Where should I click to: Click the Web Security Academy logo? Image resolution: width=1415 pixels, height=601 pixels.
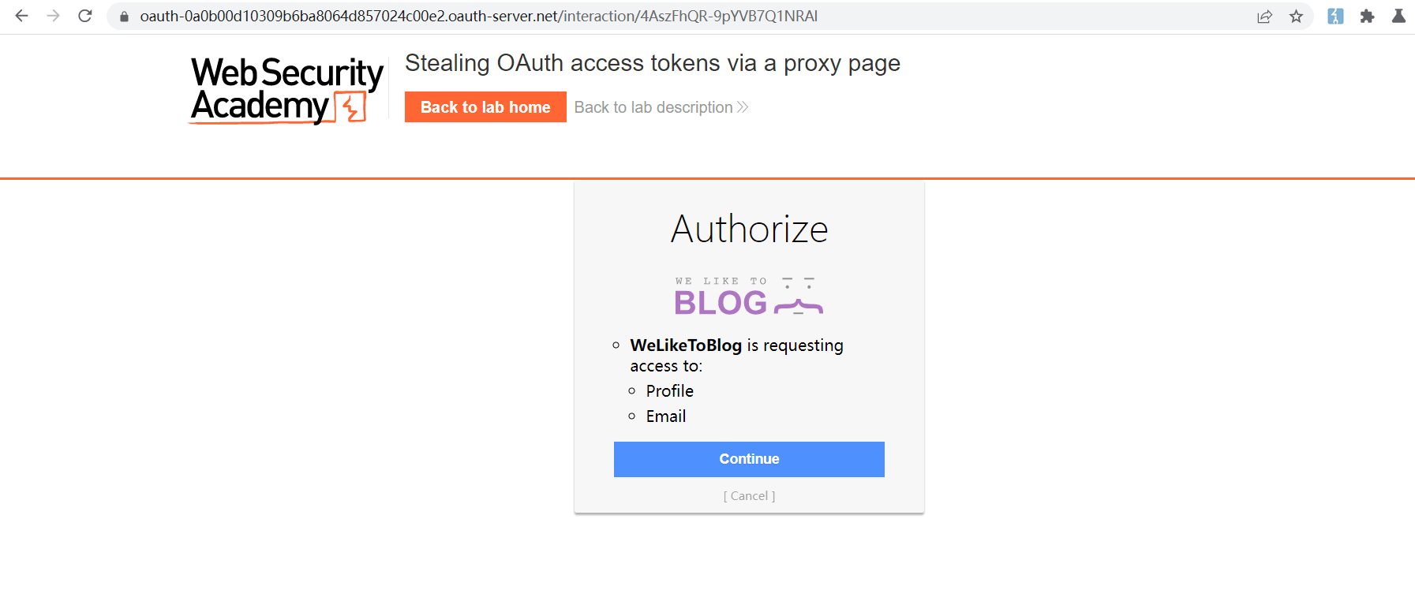click(286, 90)
